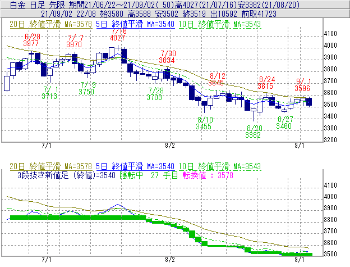Click the 3段抜き新値足 (終値)=3540 label
350x267 pixels.
pos(67,175)
